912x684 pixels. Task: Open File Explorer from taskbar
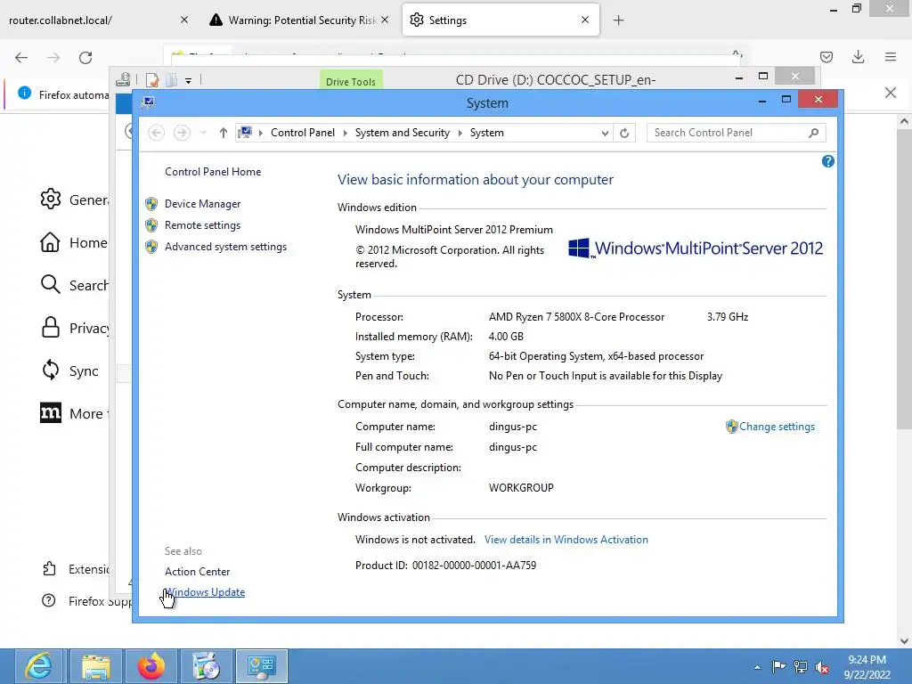tap(96, 666)
